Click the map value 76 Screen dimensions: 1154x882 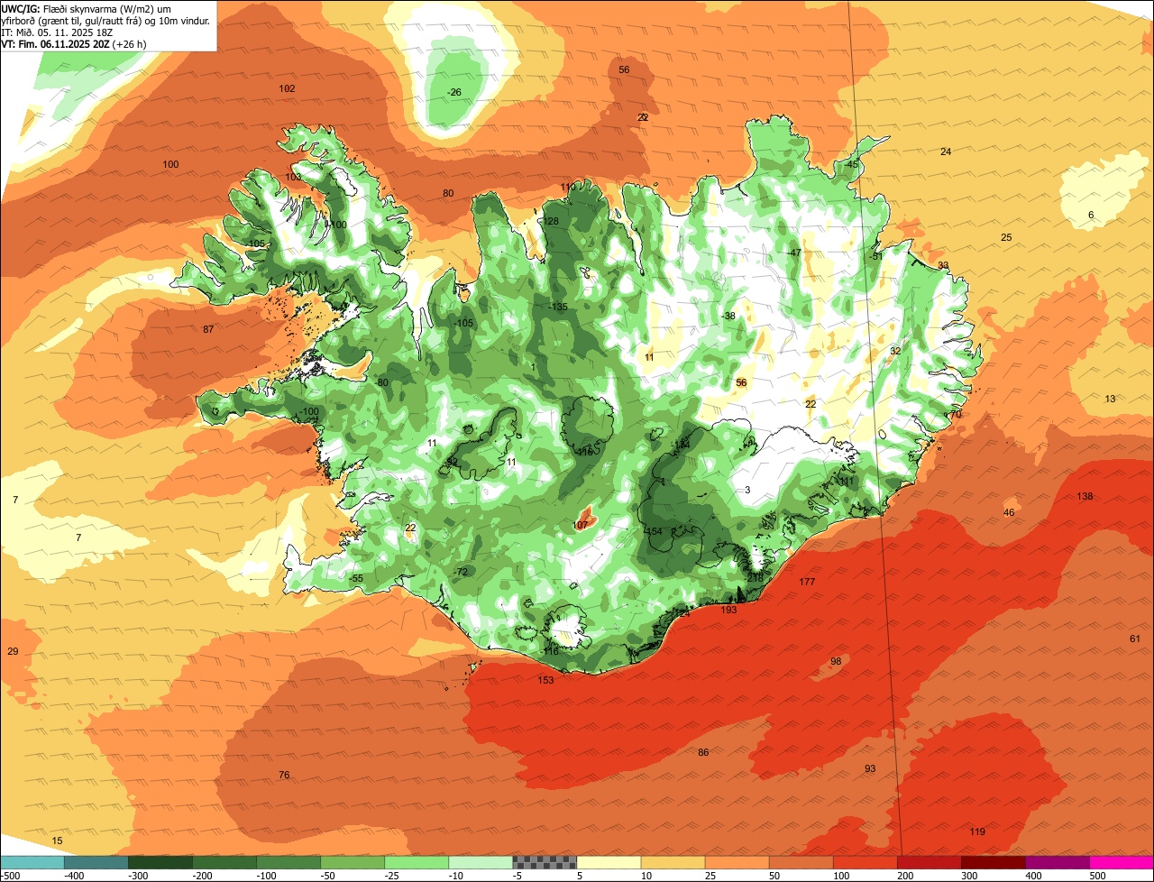[284, 775]
